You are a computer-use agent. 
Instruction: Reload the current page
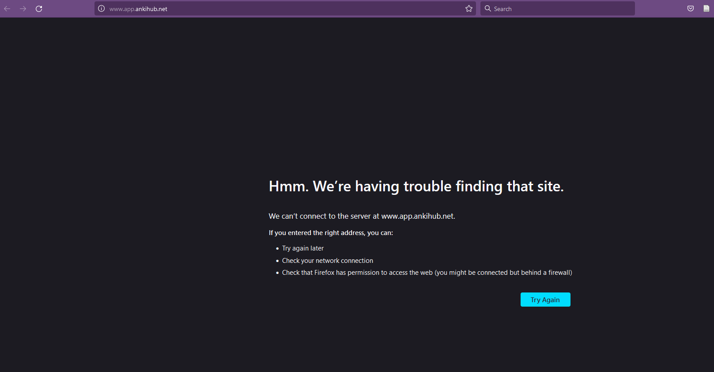pyautogui.click(x=39, y=9)
